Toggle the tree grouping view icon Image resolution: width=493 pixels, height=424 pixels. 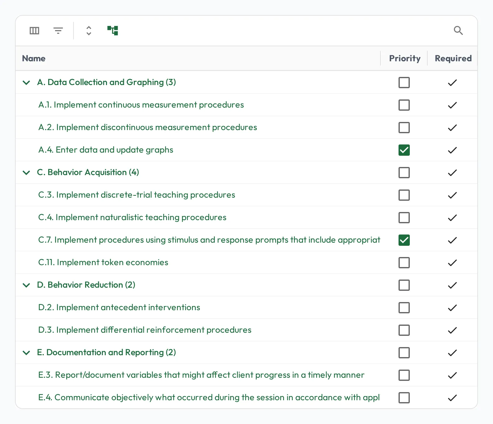(113, 31)
